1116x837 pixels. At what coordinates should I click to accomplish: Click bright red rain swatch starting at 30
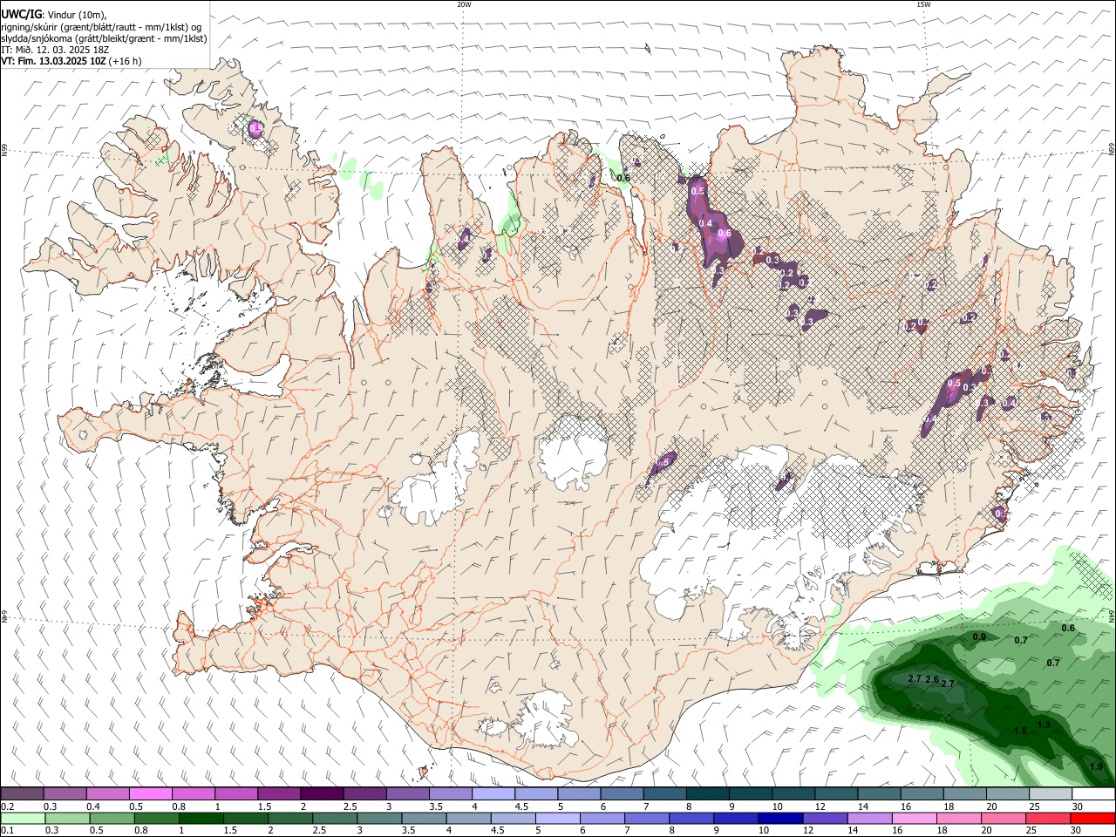pyautogui.click(x=1093, y=818)
